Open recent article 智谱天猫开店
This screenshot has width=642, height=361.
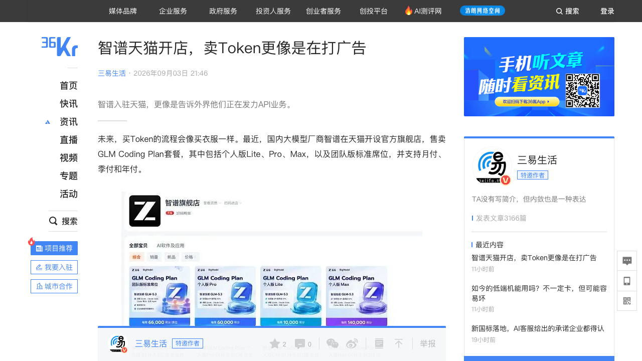534,258
